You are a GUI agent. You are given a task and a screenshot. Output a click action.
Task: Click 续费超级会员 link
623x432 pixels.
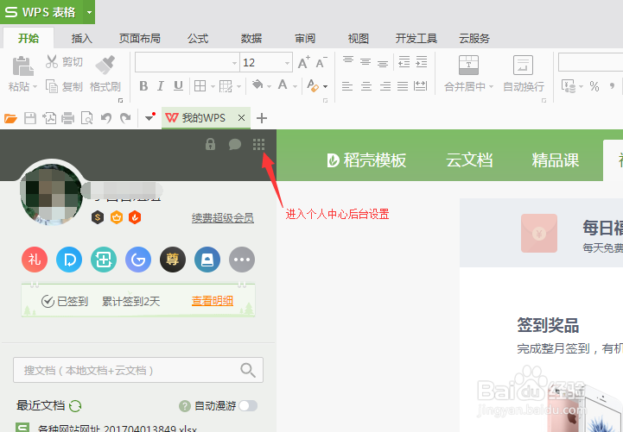(223, 217)
